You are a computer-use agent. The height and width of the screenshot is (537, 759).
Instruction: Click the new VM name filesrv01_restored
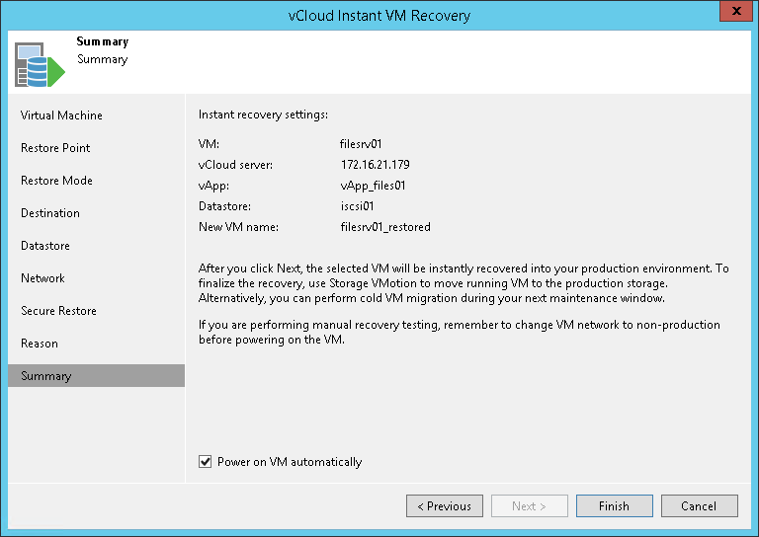(x=385, y=227)
